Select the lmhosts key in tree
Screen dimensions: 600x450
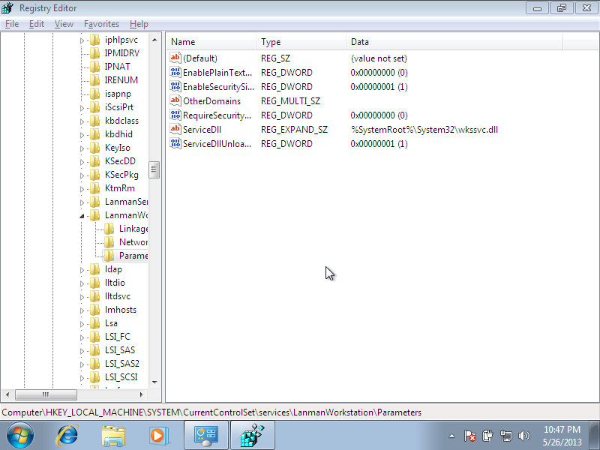[x=121, y=310]
